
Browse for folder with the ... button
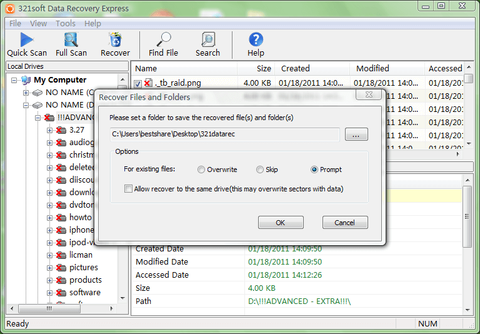coord(356,134)
